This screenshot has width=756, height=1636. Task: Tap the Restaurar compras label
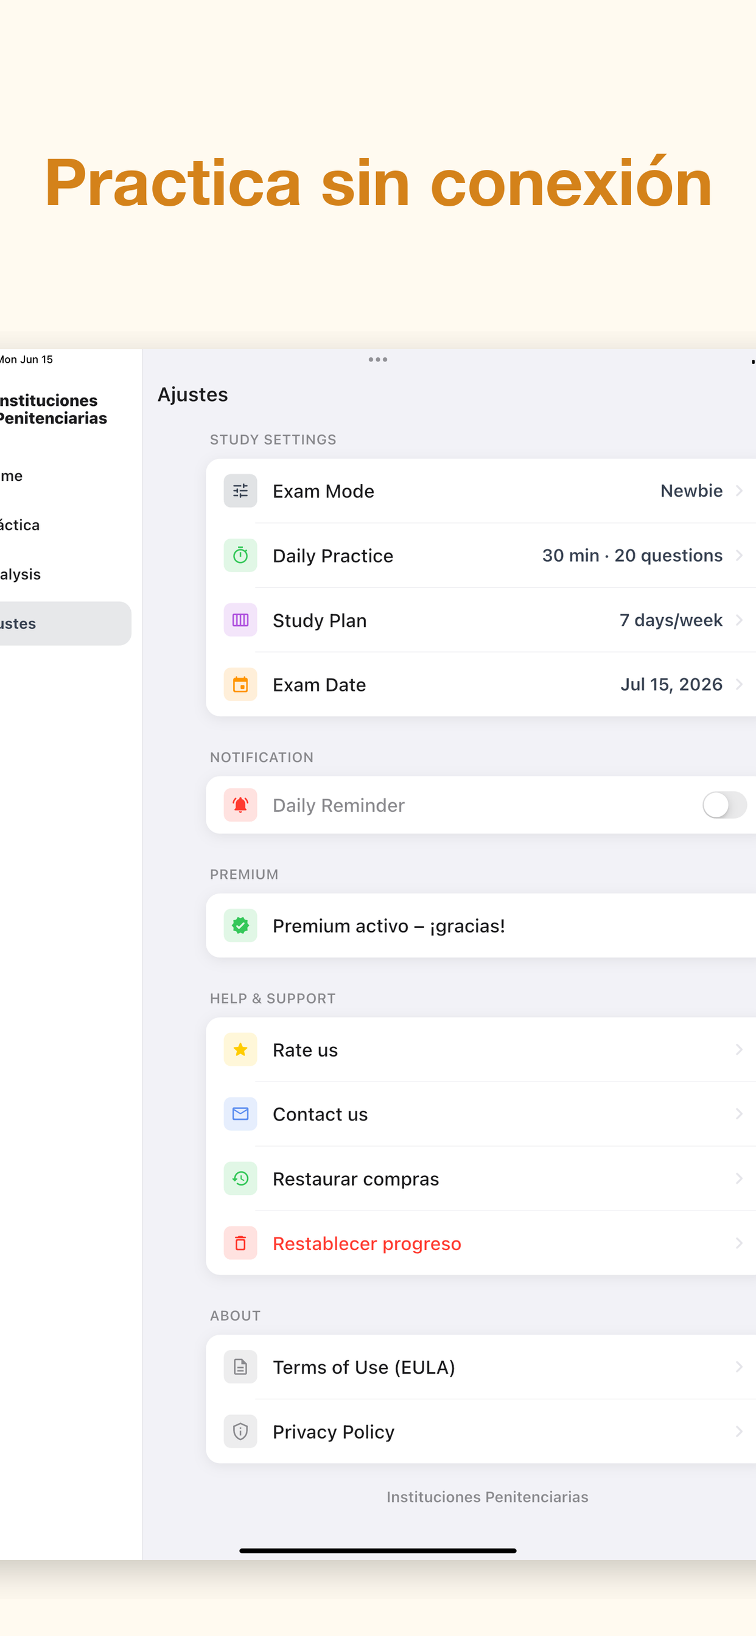tap(355, 1179)
